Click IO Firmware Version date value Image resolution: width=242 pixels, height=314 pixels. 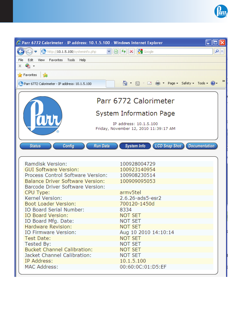[147, 232]
